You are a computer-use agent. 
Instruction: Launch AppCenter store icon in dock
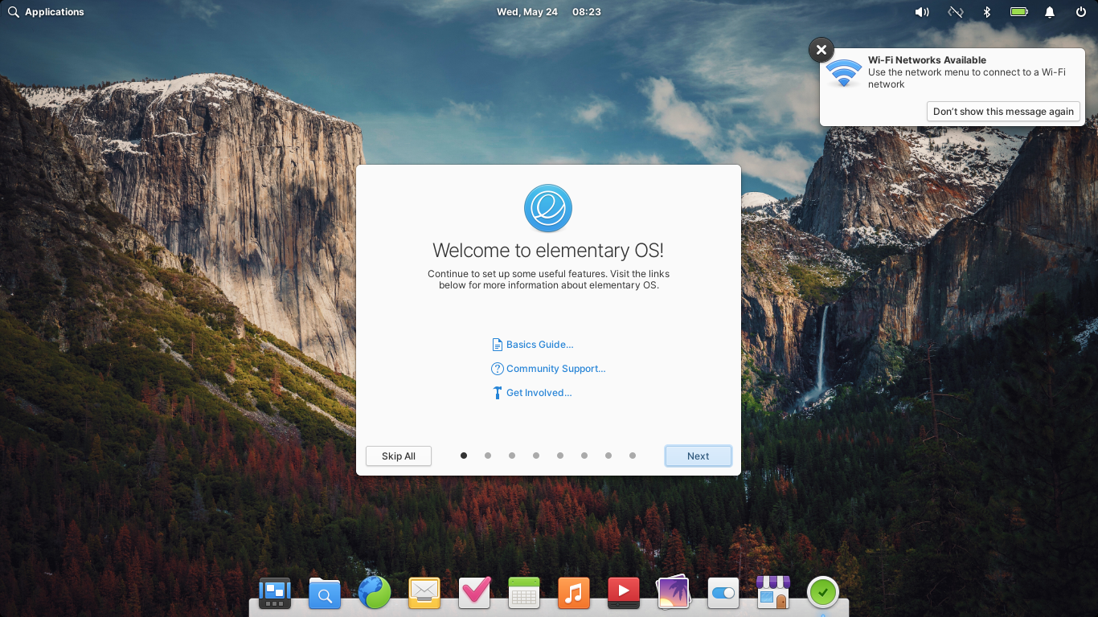773,594
